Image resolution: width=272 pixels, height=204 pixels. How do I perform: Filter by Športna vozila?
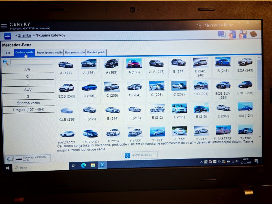28,103
